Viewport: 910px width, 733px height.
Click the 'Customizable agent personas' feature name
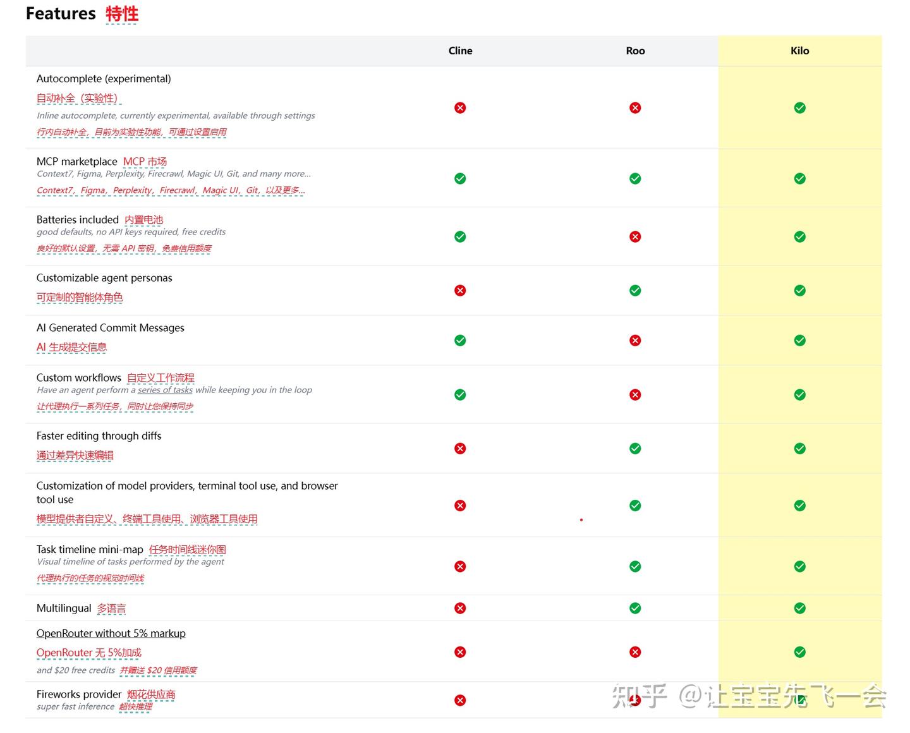click(104, 278)
